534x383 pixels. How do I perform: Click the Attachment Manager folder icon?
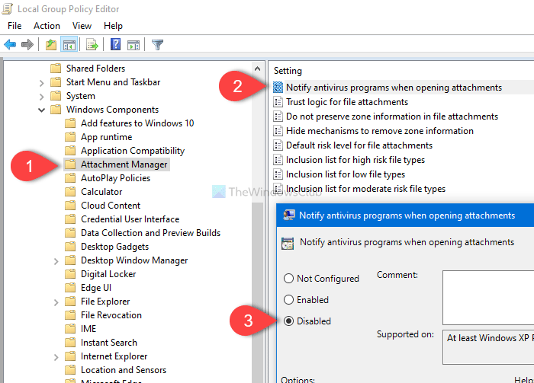click(70, 164)
